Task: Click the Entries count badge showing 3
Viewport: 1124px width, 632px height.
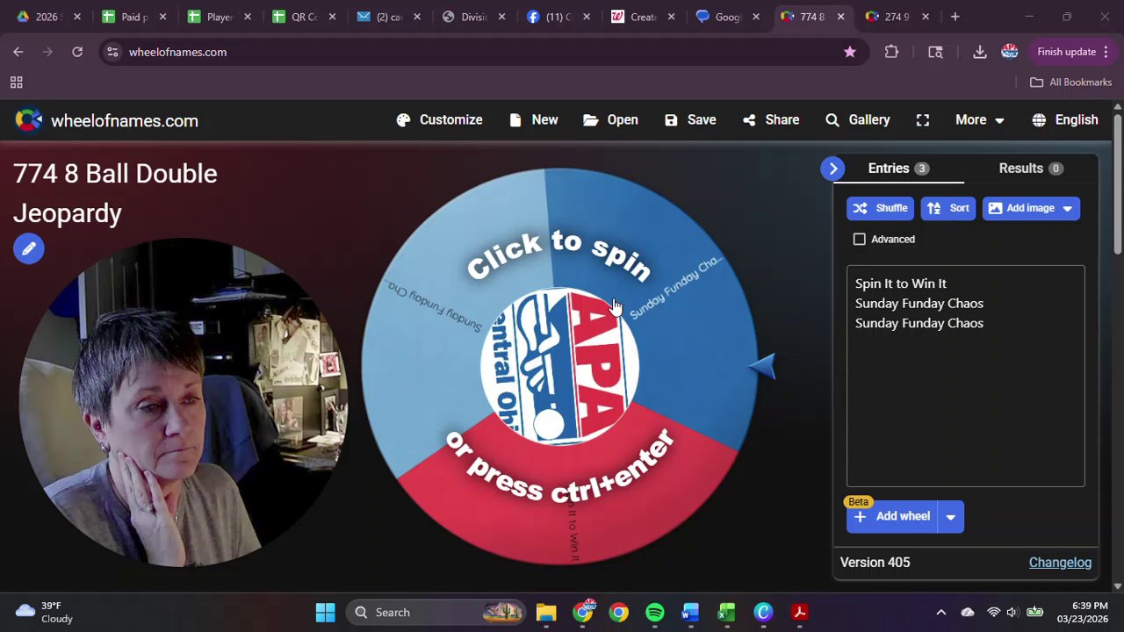Action: [x=921, y=169]
